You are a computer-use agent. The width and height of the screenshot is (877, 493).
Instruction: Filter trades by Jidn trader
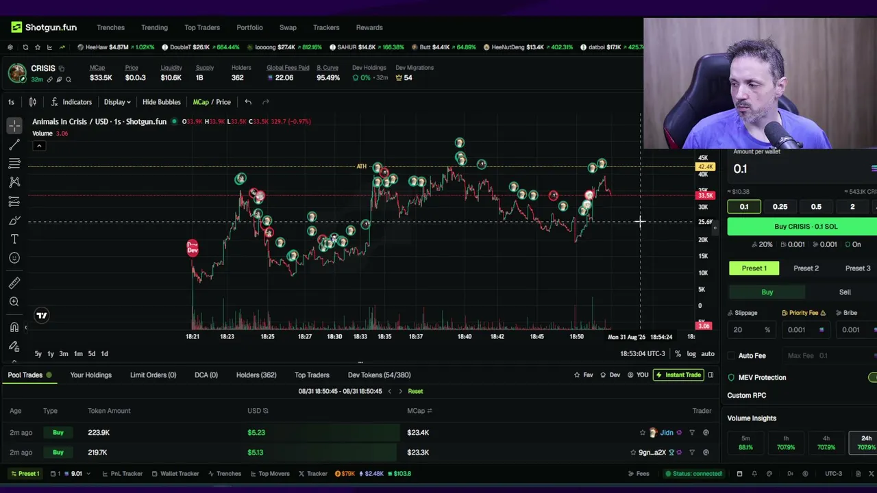(692, 433)
